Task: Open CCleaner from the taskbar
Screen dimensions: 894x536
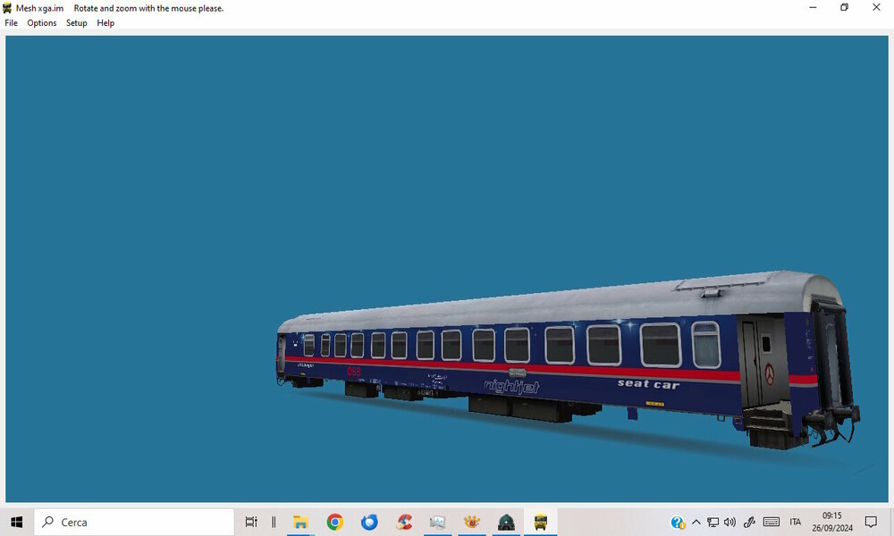Action: tap(404, 522)
